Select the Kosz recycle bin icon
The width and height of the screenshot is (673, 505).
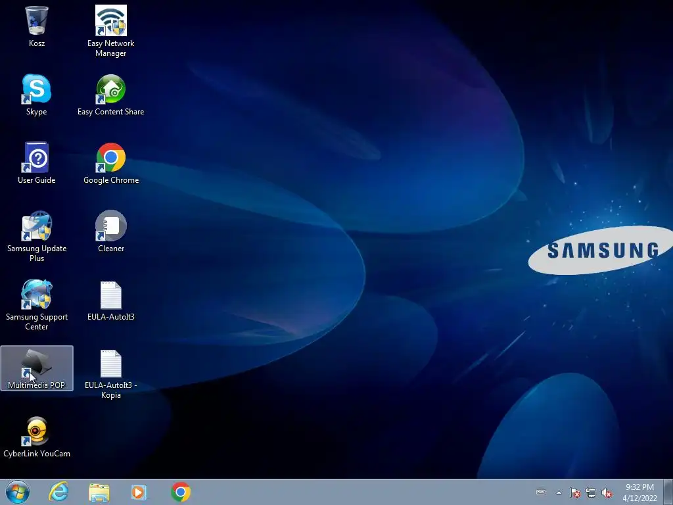[x=37, y=26]
